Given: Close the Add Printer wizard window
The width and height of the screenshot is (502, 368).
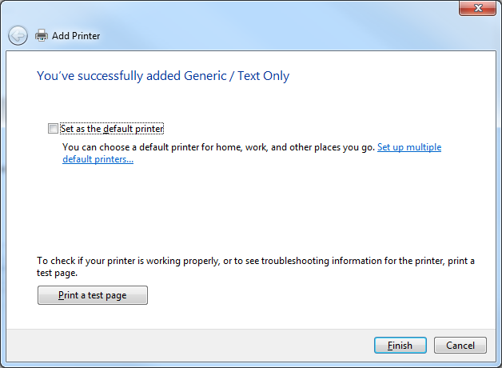Looking at the screenshot, I should pos(478,8).
